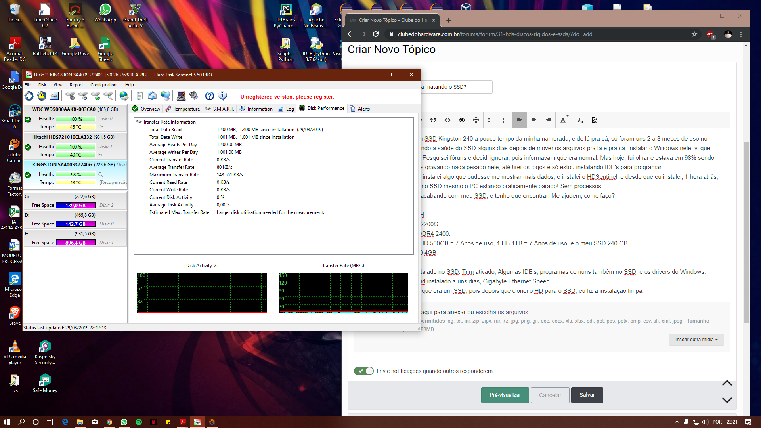The width and height of the screenshot is (761, 428).
Task: Click the E: free space bar 896,4 GB
Action: click(x=76, y=243)
